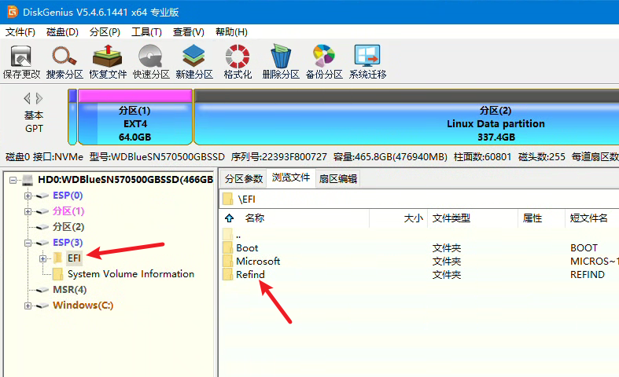Select the 分区(2) Linux Data partition block
Image resolution: width=619 pixels, height=377 pixels.
407,117
